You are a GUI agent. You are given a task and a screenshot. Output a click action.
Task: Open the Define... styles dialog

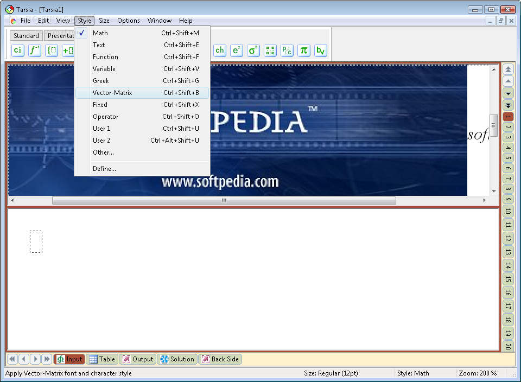pos(142,169)
